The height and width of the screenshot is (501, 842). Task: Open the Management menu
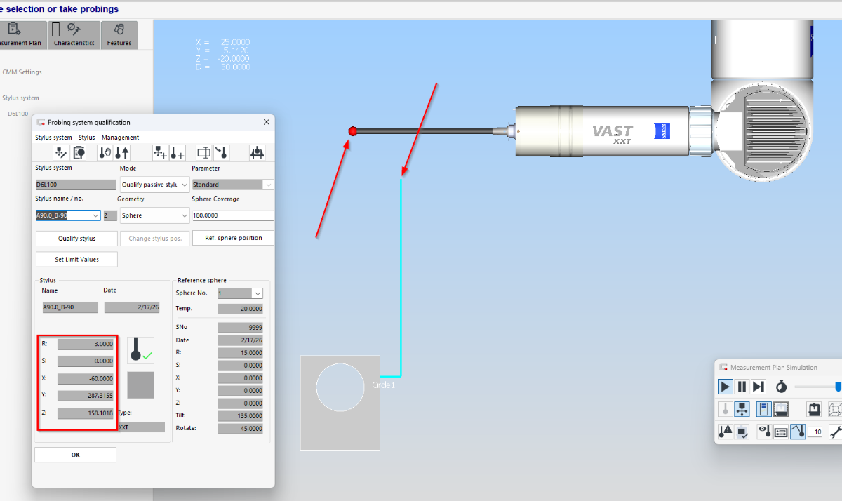[121, 138]
